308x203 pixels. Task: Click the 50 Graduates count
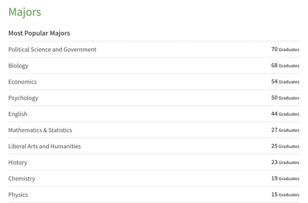[x=285, y=98]
